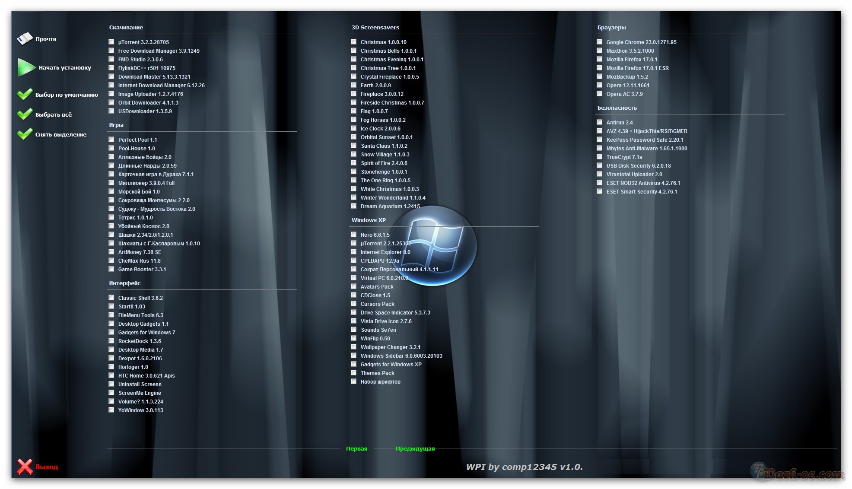Check the Christmas 1.0.0.10 screensaver checkbox

[354, 42]
